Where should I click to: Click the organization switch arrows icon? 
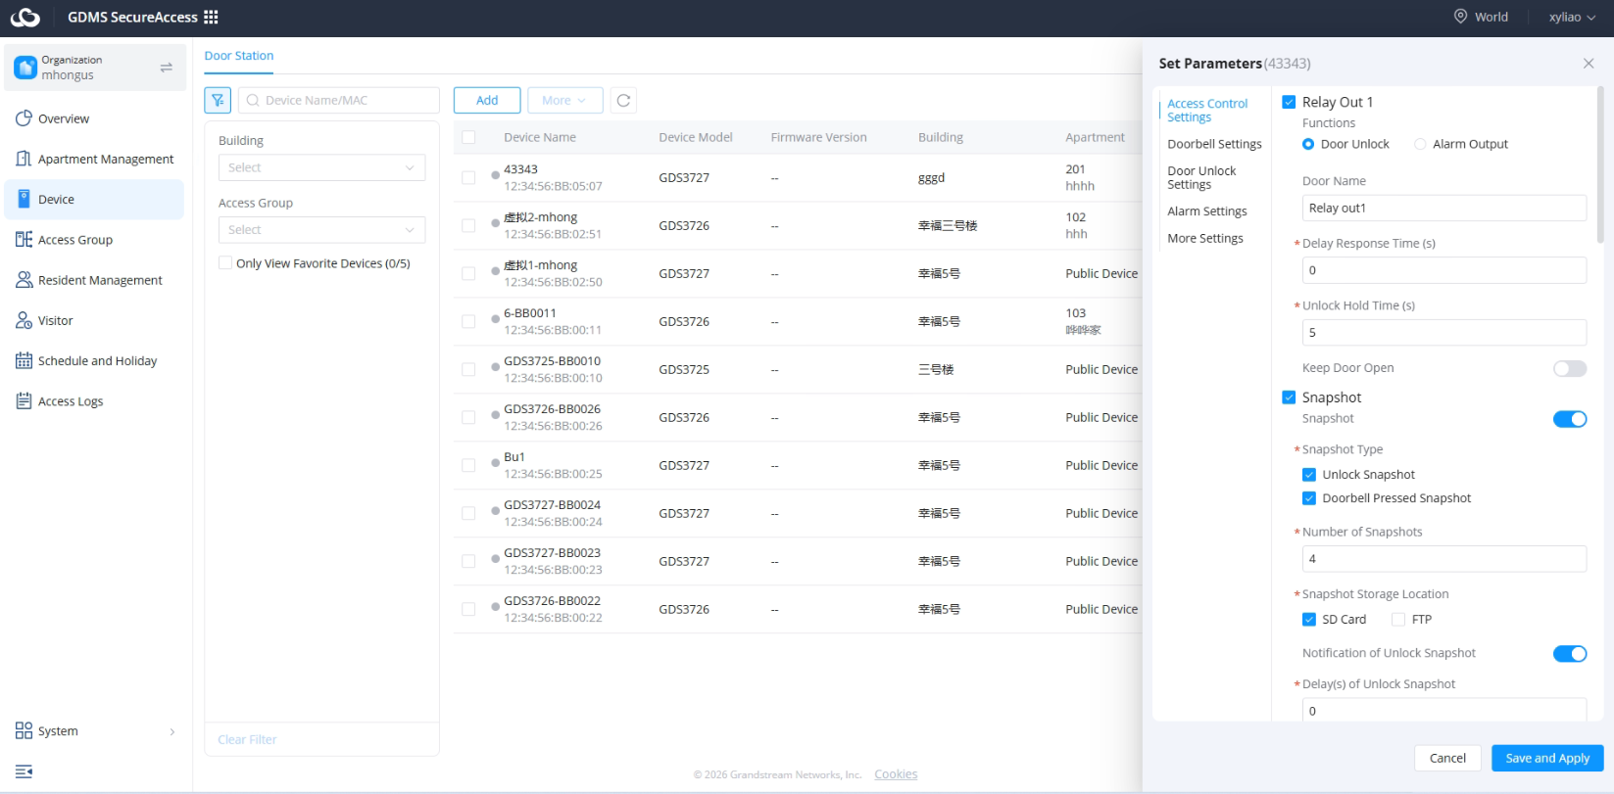pos(166,68)
